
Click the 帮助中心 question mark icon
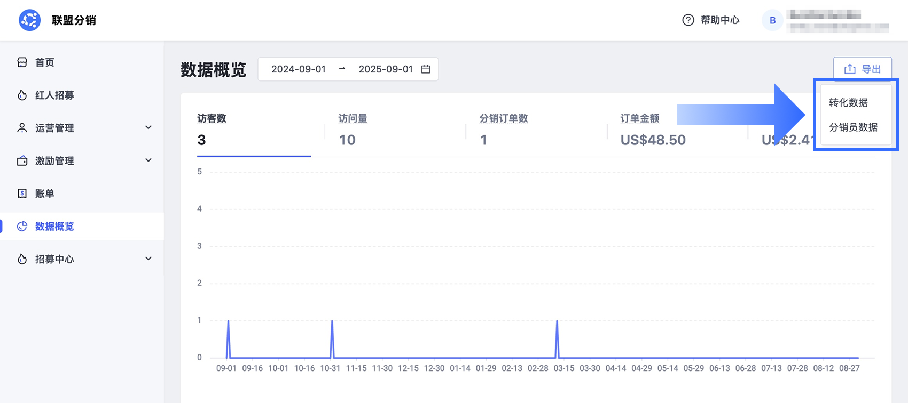pos(688,20)
